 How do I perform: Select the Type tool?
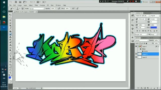point(10,56)
